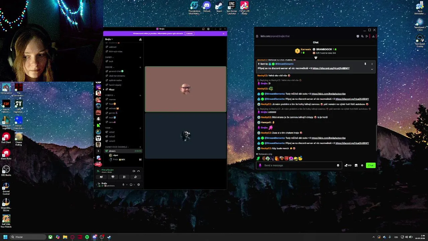Open pinned message three-dot menu

[372, 64]
